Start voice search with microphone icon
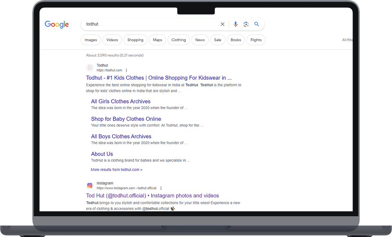The width and height of the screenshot is (392, 237). click(236, 24)
